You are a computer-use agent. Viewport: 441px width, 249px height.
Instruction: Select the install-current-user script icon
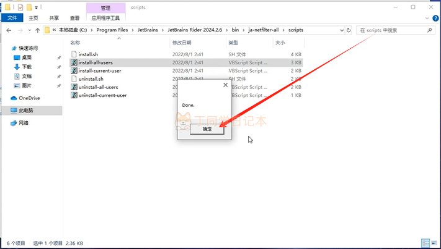(74, 70)
